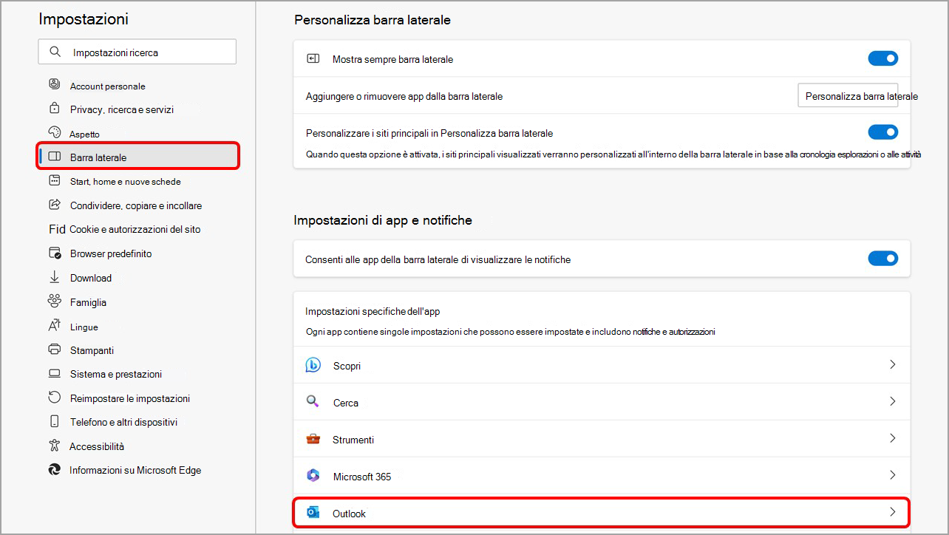This screenshot has height=535, width=949.
Task: Click the Browser predefinito icon
Action: (x=54, y=253)
